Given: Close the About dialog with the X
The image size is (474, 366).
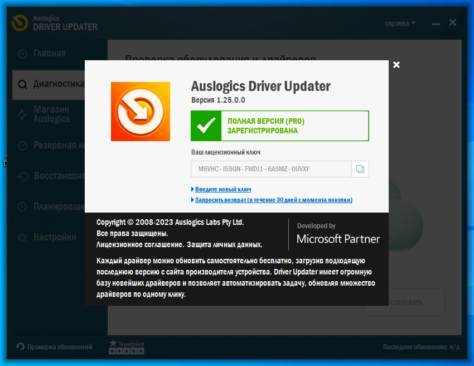Looking at the screenshot, I should [396, 65].
